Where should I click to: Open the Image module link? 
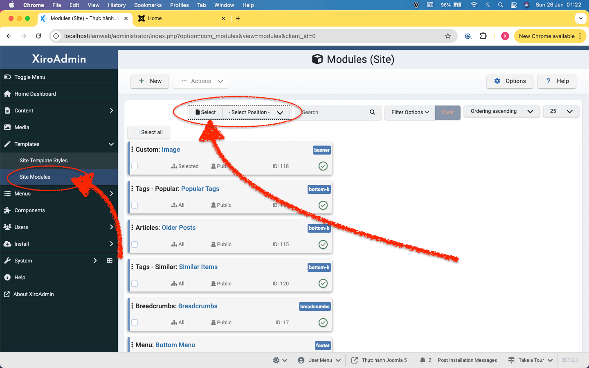tap(171, 150)
